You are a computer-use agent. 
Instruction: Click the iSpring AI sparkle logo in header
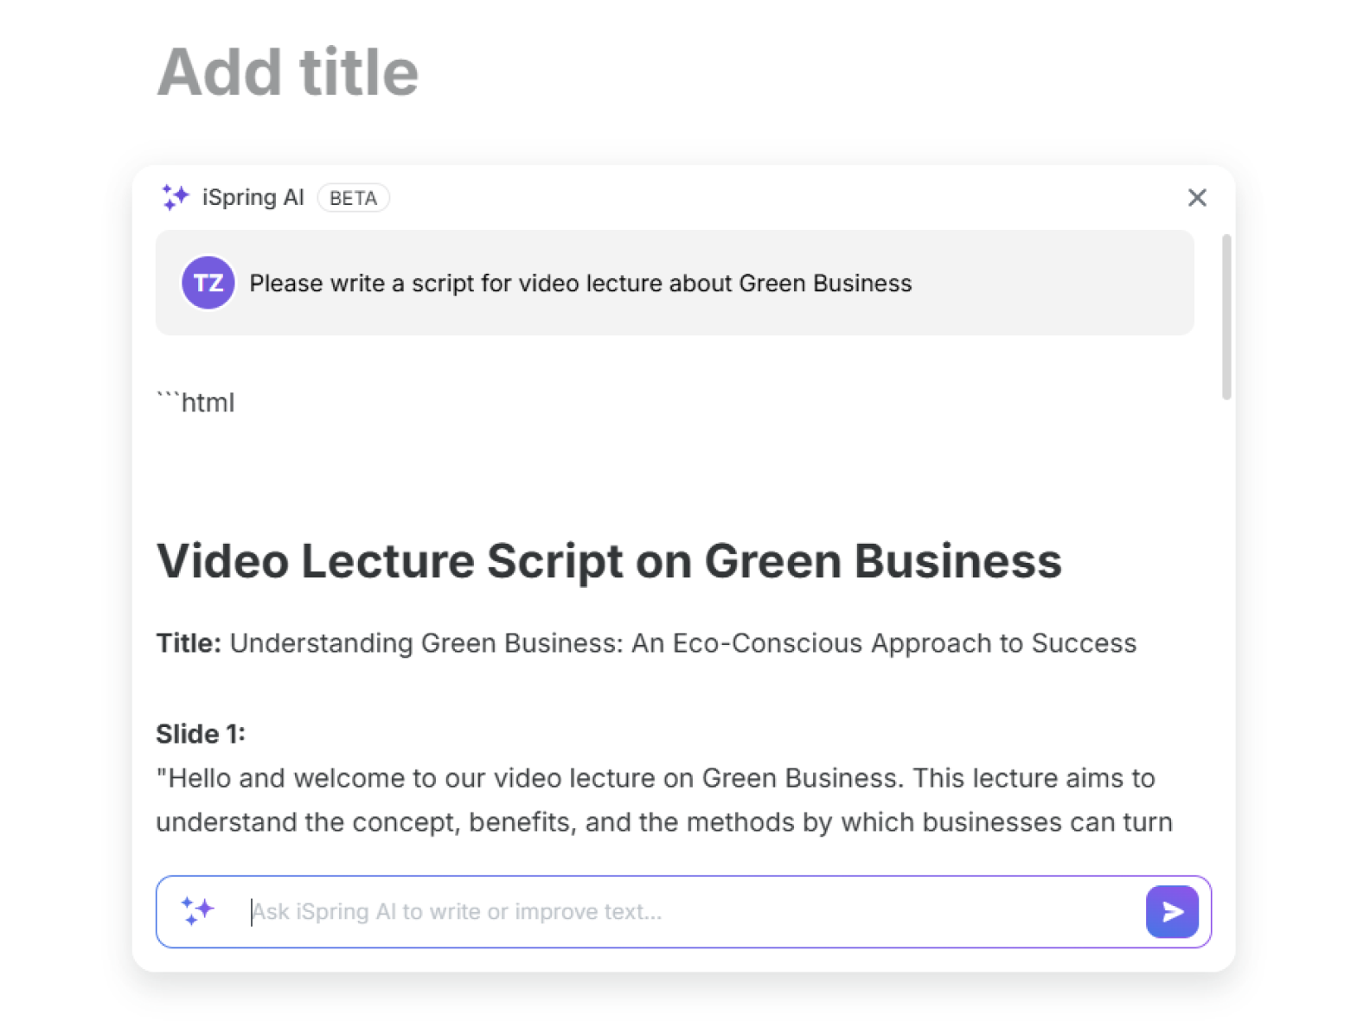(175, 197)
